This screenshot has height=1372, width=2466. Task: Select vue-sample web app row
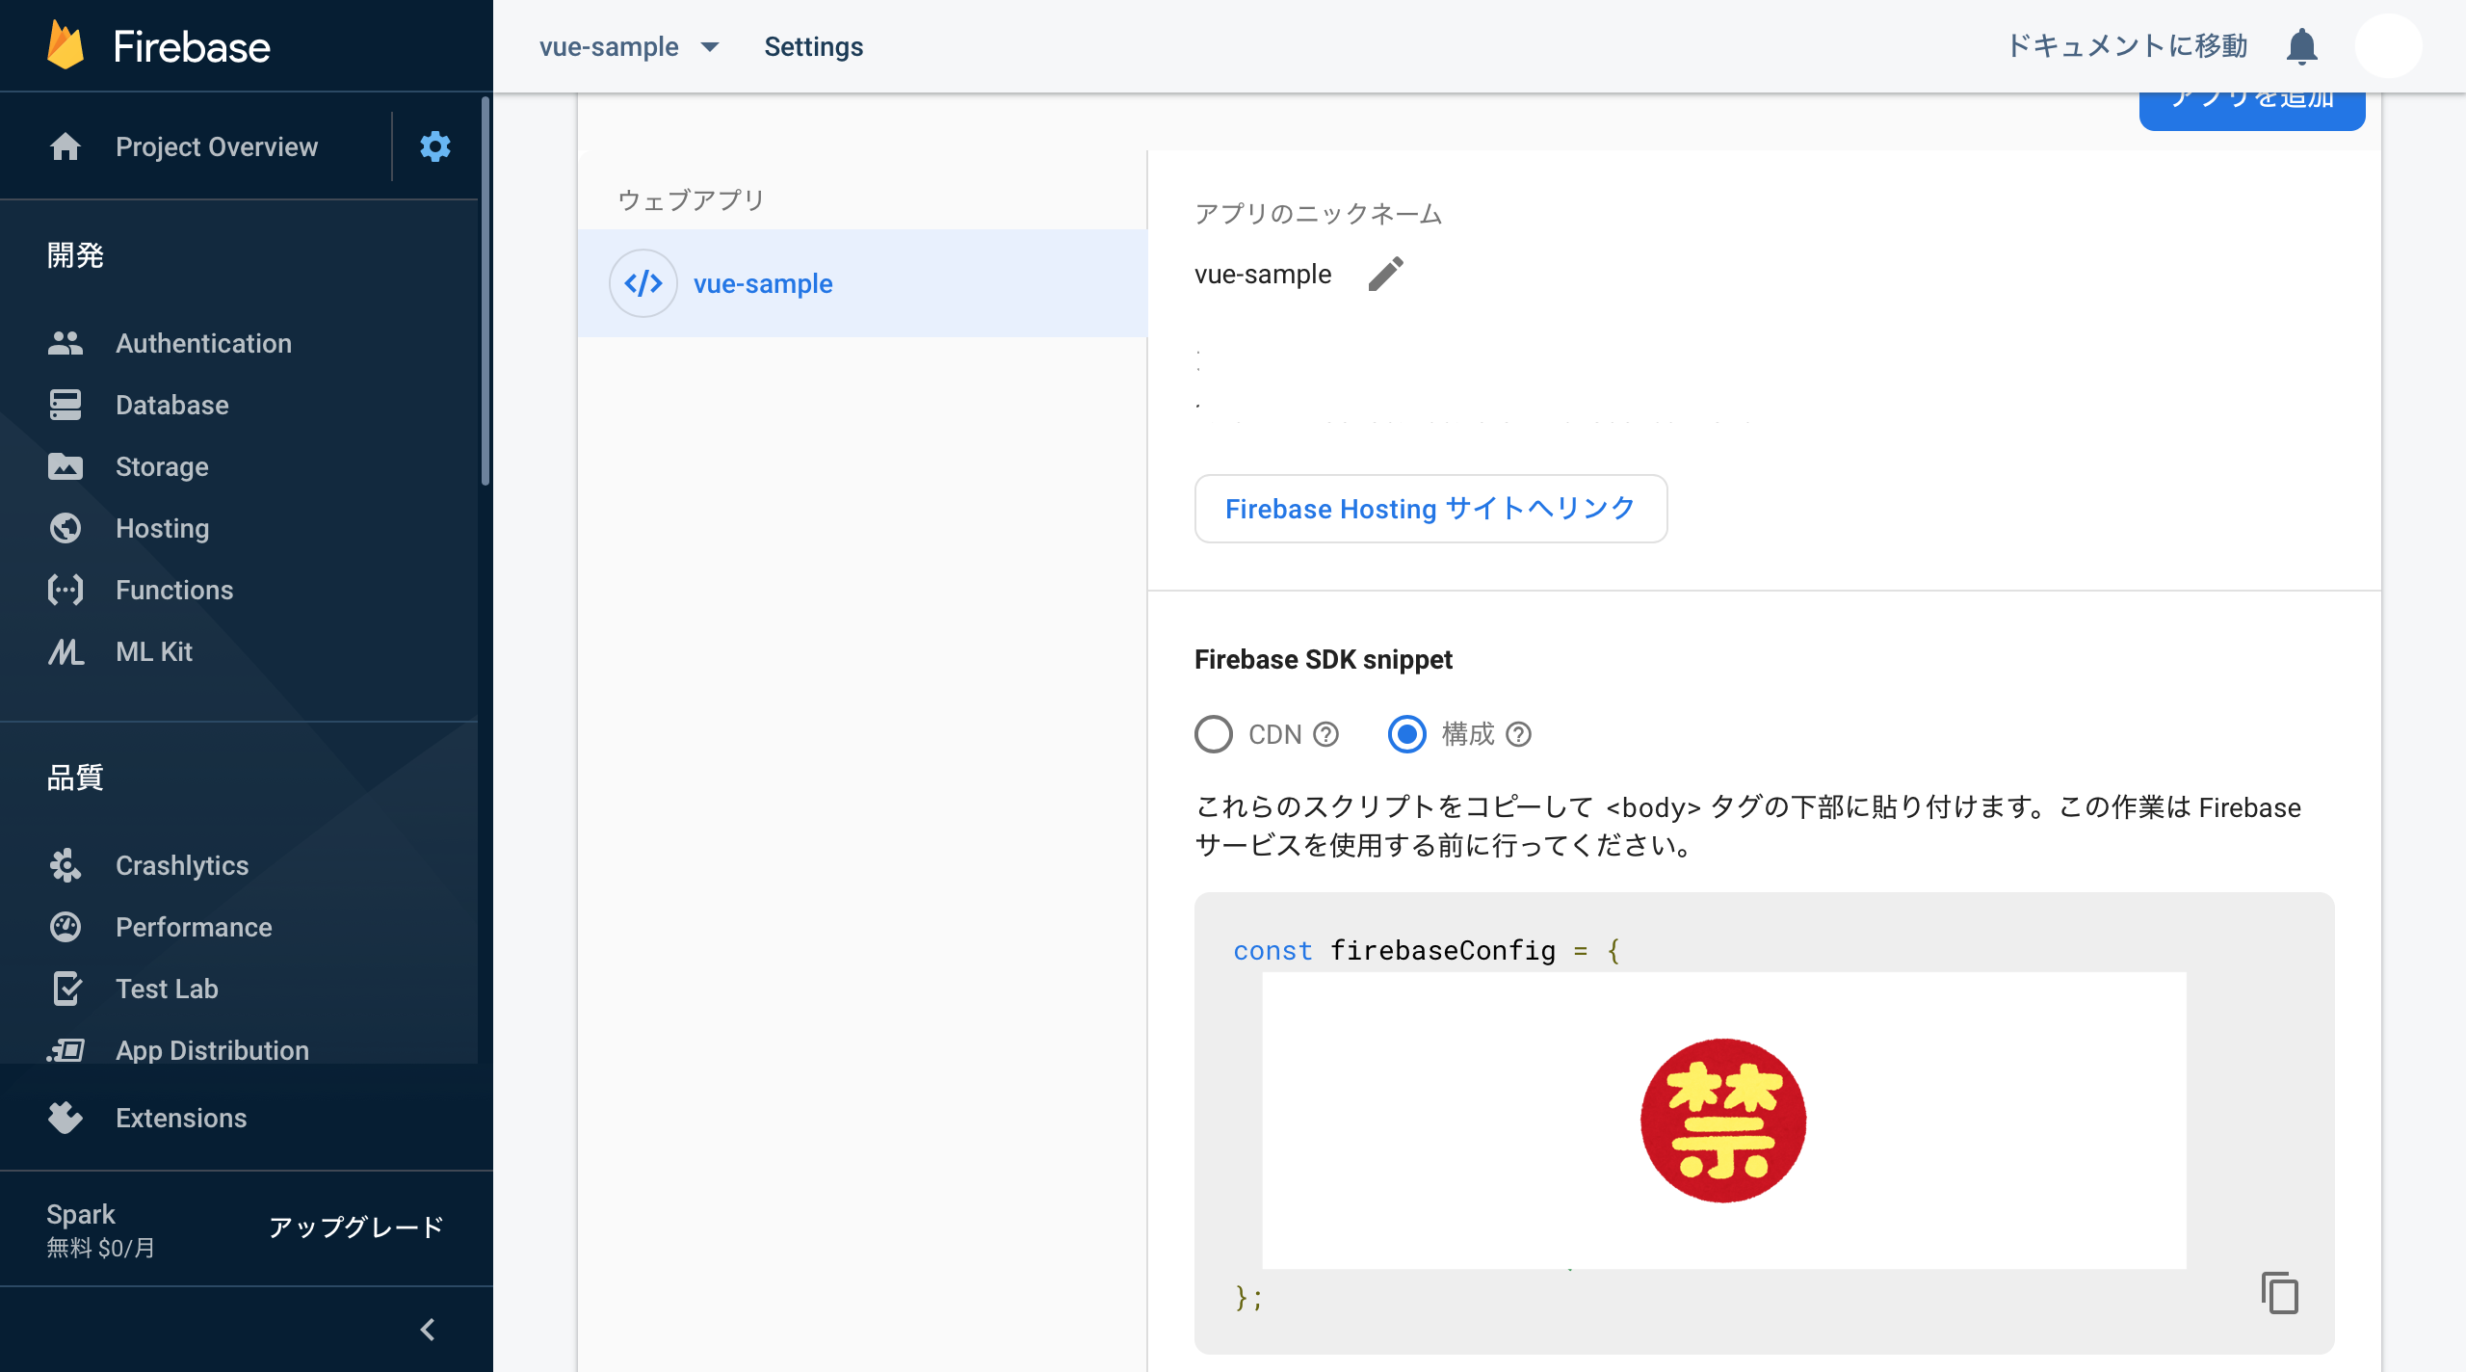862,283
